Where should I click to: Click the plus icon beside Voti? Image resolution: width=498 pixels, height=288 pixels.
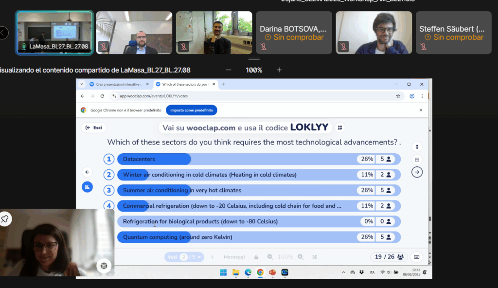pos(212,257)
